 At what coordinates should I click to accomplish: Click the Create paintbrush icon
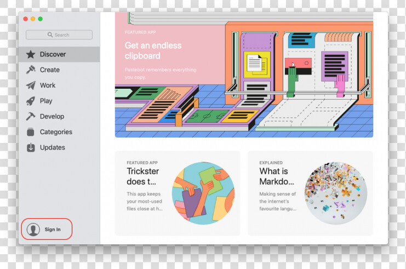click(x=31, y=70)
